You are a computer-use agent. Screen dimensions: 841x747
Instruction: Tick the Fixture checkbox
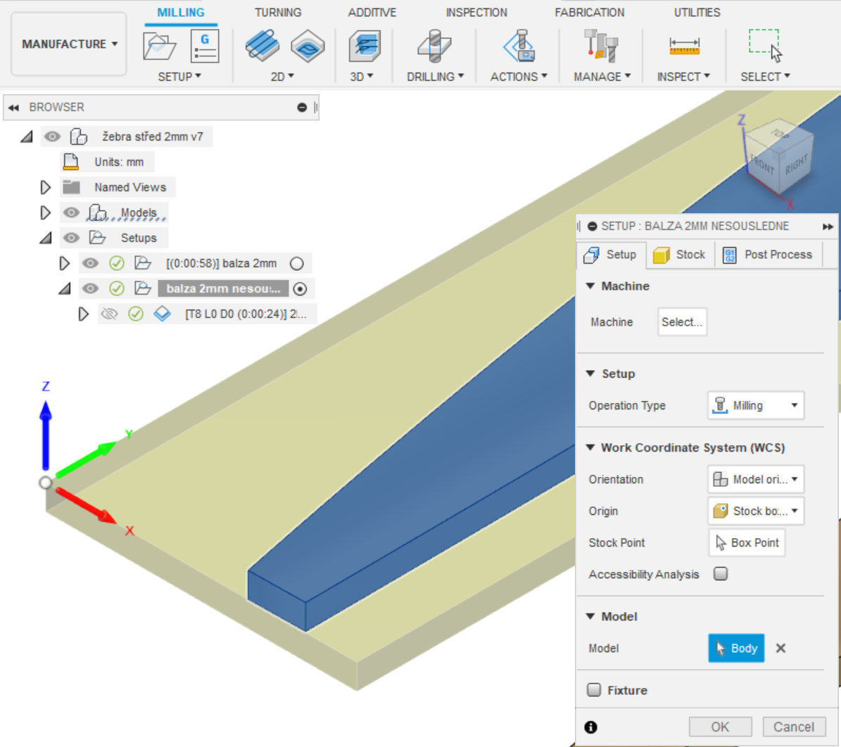(x=594, y=690)
